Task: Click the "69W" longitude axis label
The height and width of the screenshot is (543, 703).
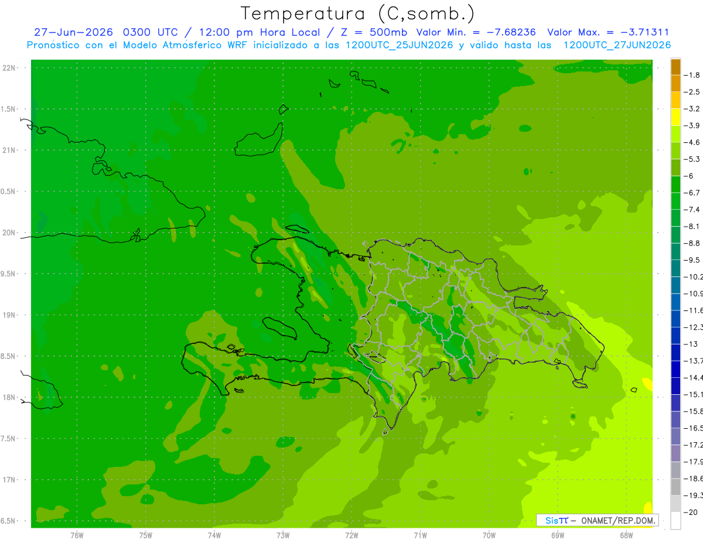Action: pos(558,535)
